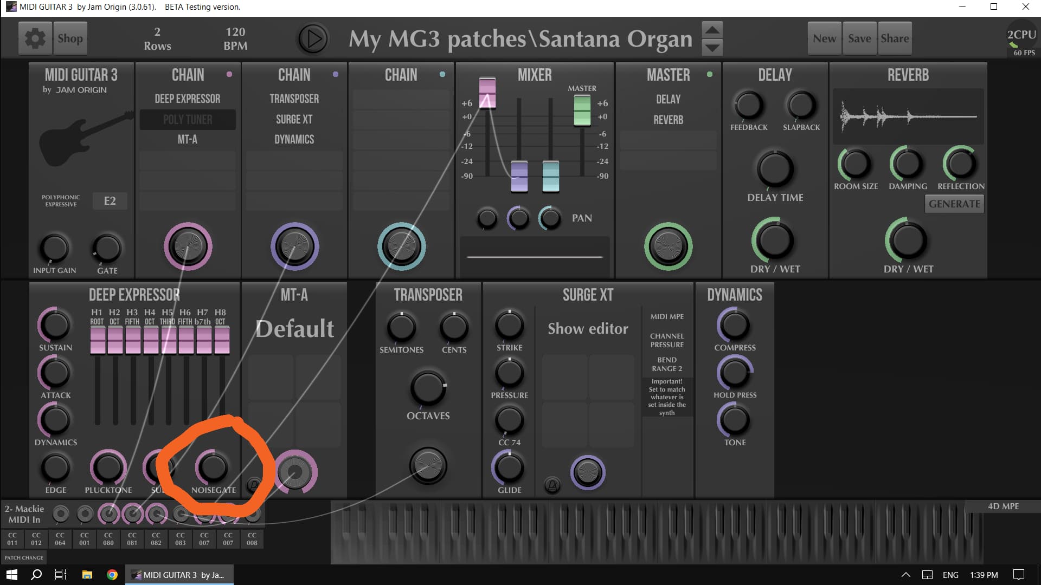This screenshot has width=1041, height=585.
Task: Select Transposer in second chain
Action: point(294,99)
